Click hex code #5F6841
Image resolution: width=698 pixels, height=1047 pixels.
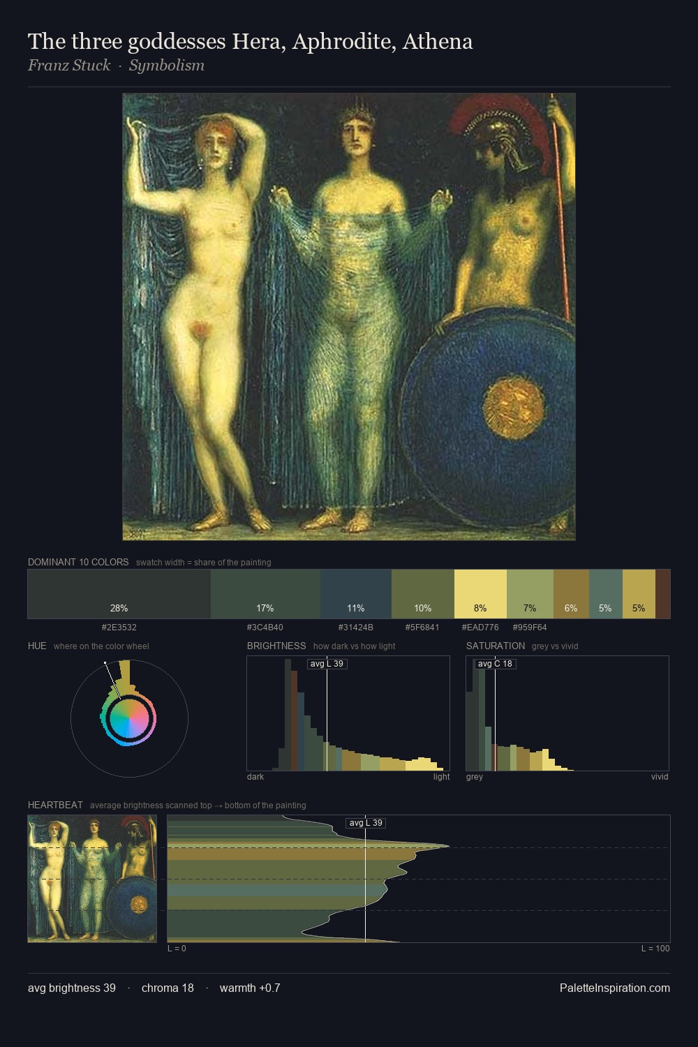[x=423, y=628]
